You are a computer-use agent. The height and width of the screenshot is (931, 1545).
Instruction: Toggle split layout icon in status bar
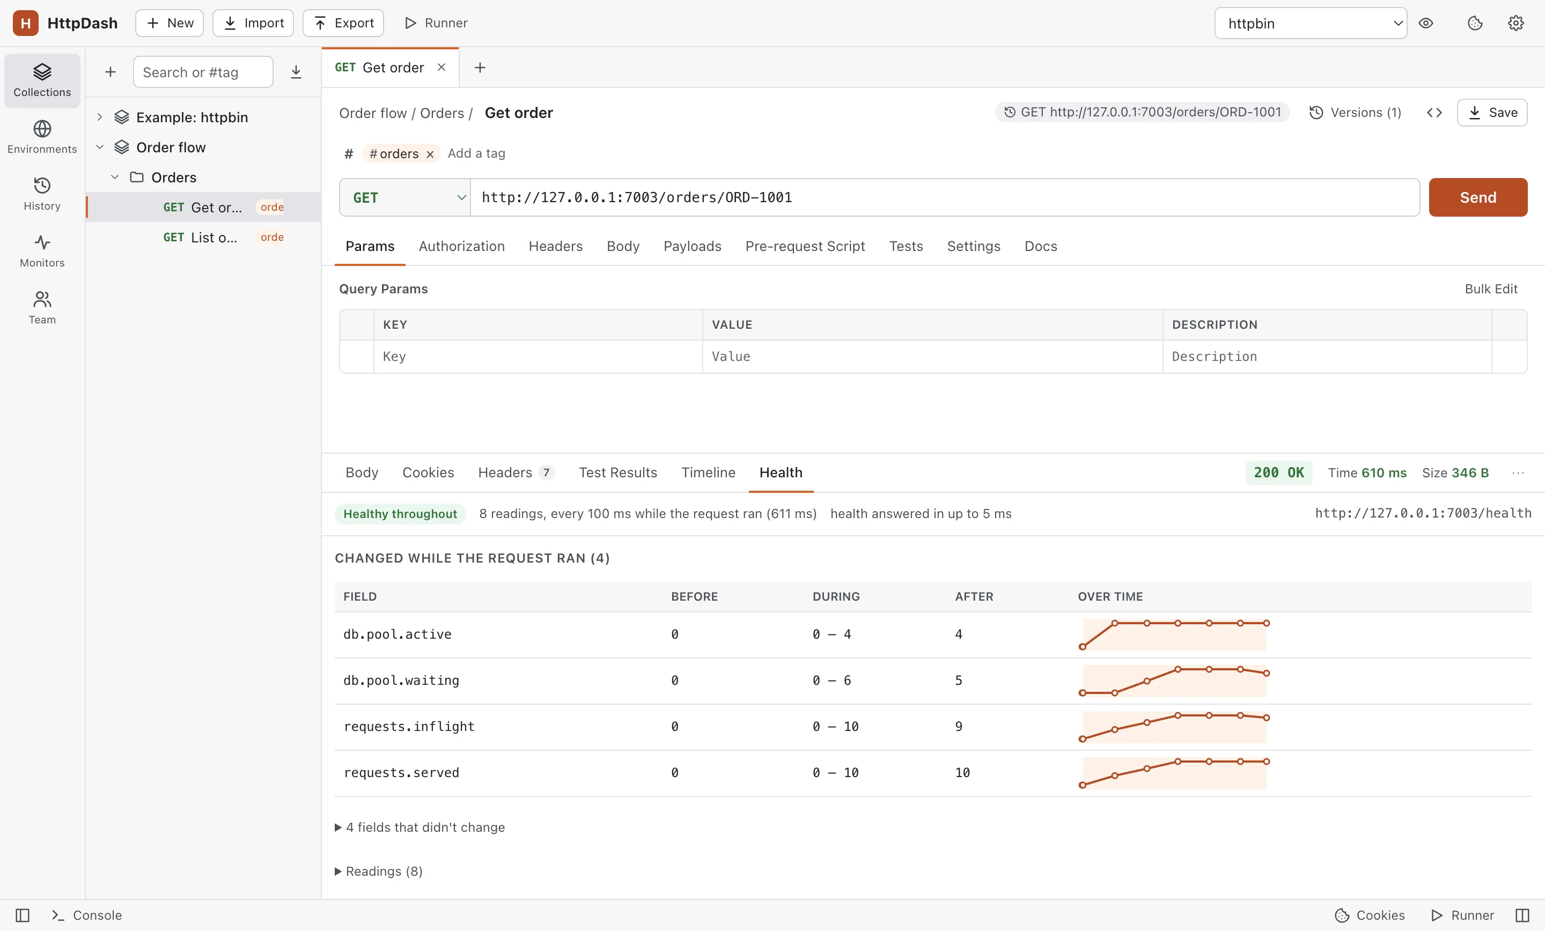tap(1522, 915)
